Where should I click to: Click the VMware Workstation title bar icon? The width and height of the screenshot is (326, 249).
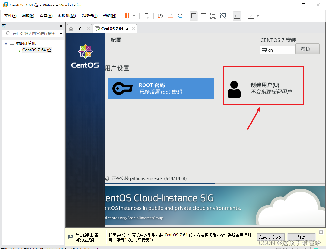6,5
